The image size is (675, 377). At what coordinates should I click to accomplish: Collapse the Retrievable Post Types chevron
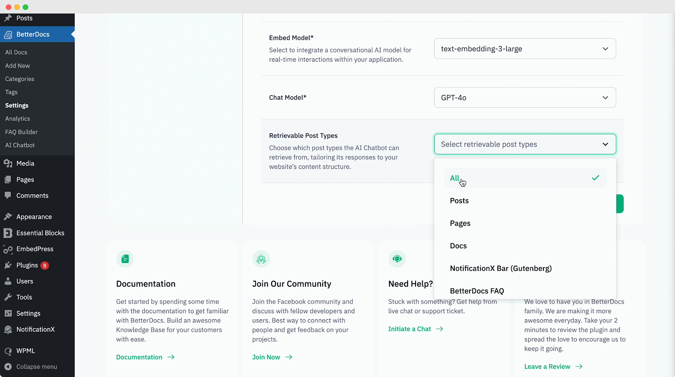(x=605, y=144)
